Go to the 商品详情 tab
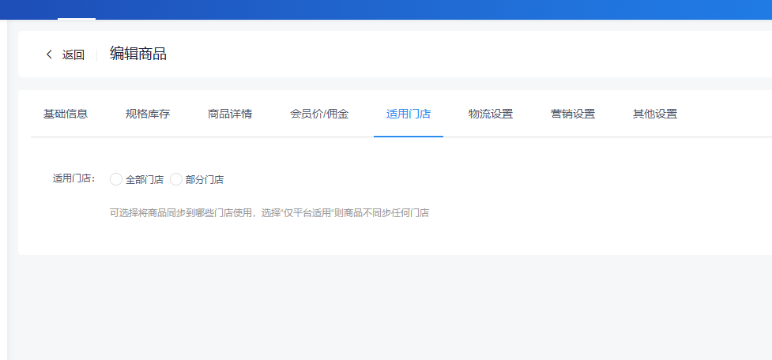 coord(230,114)
